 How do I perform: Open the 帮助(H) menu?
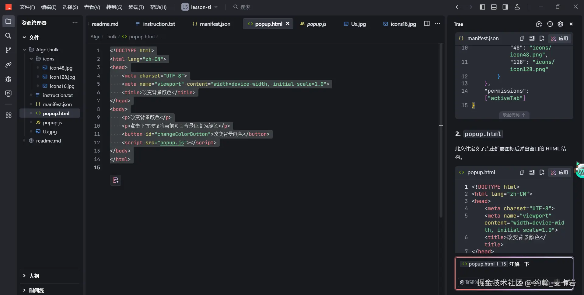[158, 7]
